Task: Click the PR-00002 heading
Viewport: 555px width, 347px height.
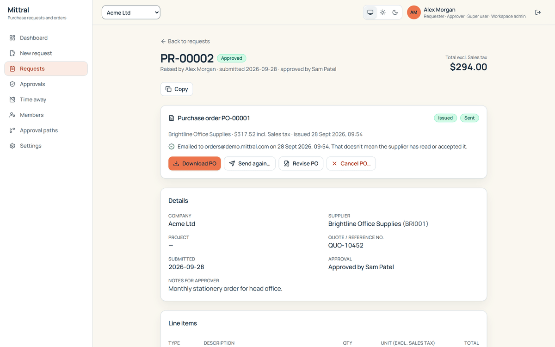Action: point(187,58)
